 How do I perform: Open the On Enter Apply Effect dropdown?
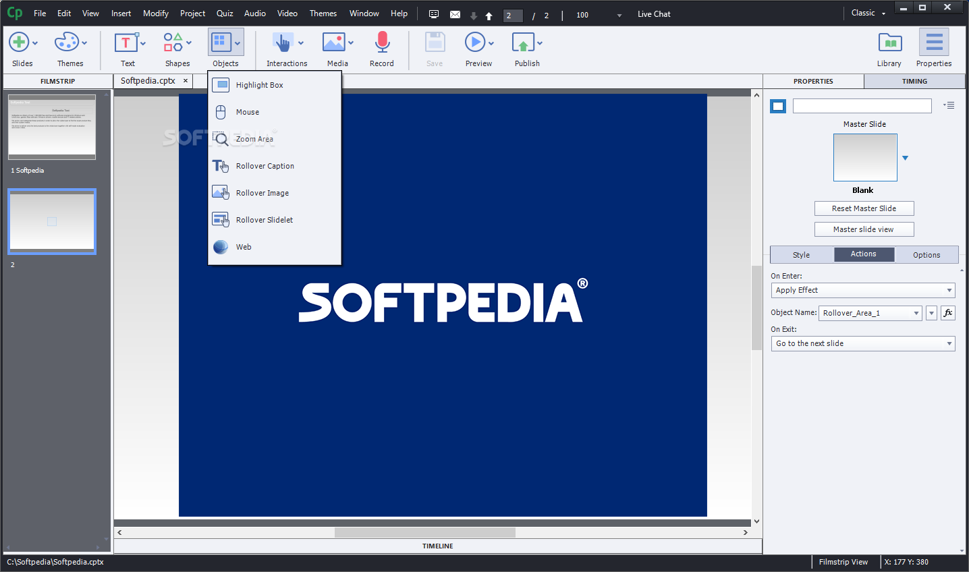tap(863, 290)
